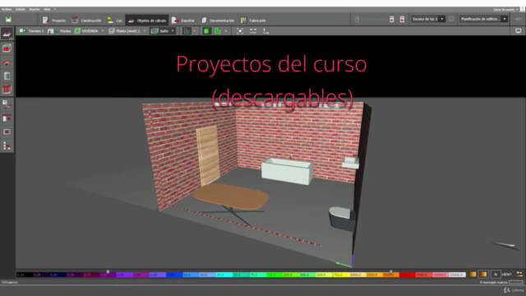This screenshot has height=296, width=526.
Task: Open the Proyecto mode tab
Action: click(54, 21)
